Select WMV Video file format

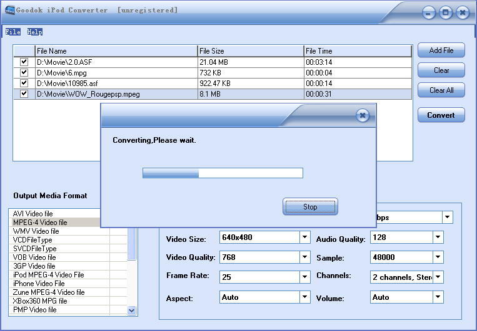(59, 231)
